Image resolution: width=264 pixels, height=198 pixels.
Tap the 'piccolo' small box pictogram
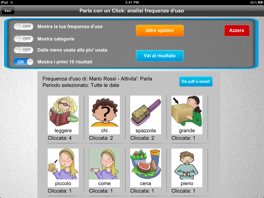pos(63,168)
